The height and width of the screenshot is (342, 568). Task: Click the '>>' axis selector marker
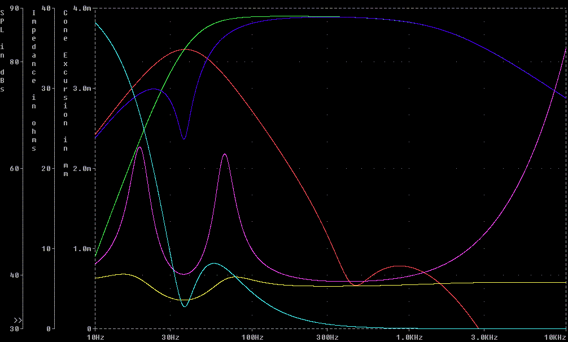18,321
